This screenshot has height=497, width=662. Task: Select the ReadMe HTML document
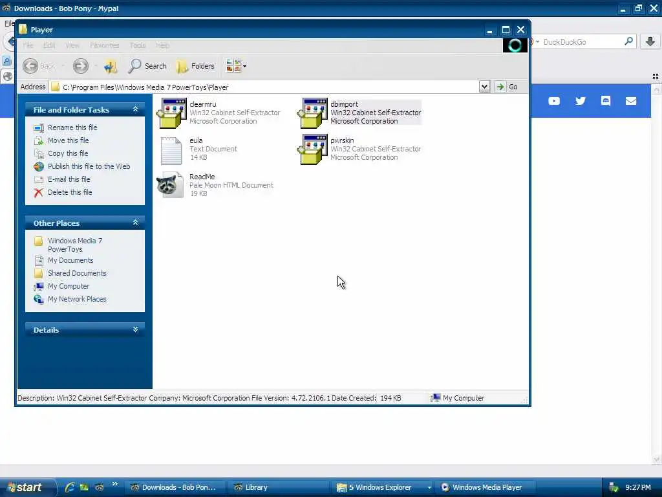coord(215,185)
